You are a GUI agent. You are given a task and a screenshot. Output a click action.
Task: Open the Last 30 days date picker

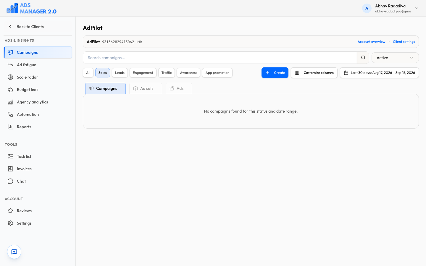point(379,73)
